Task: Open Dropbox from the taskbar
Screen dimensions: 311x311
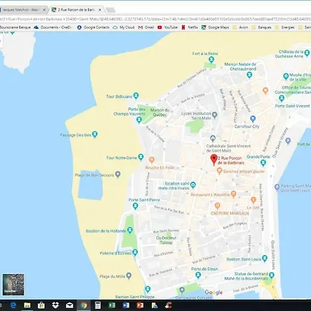Action: coord(56,305)
